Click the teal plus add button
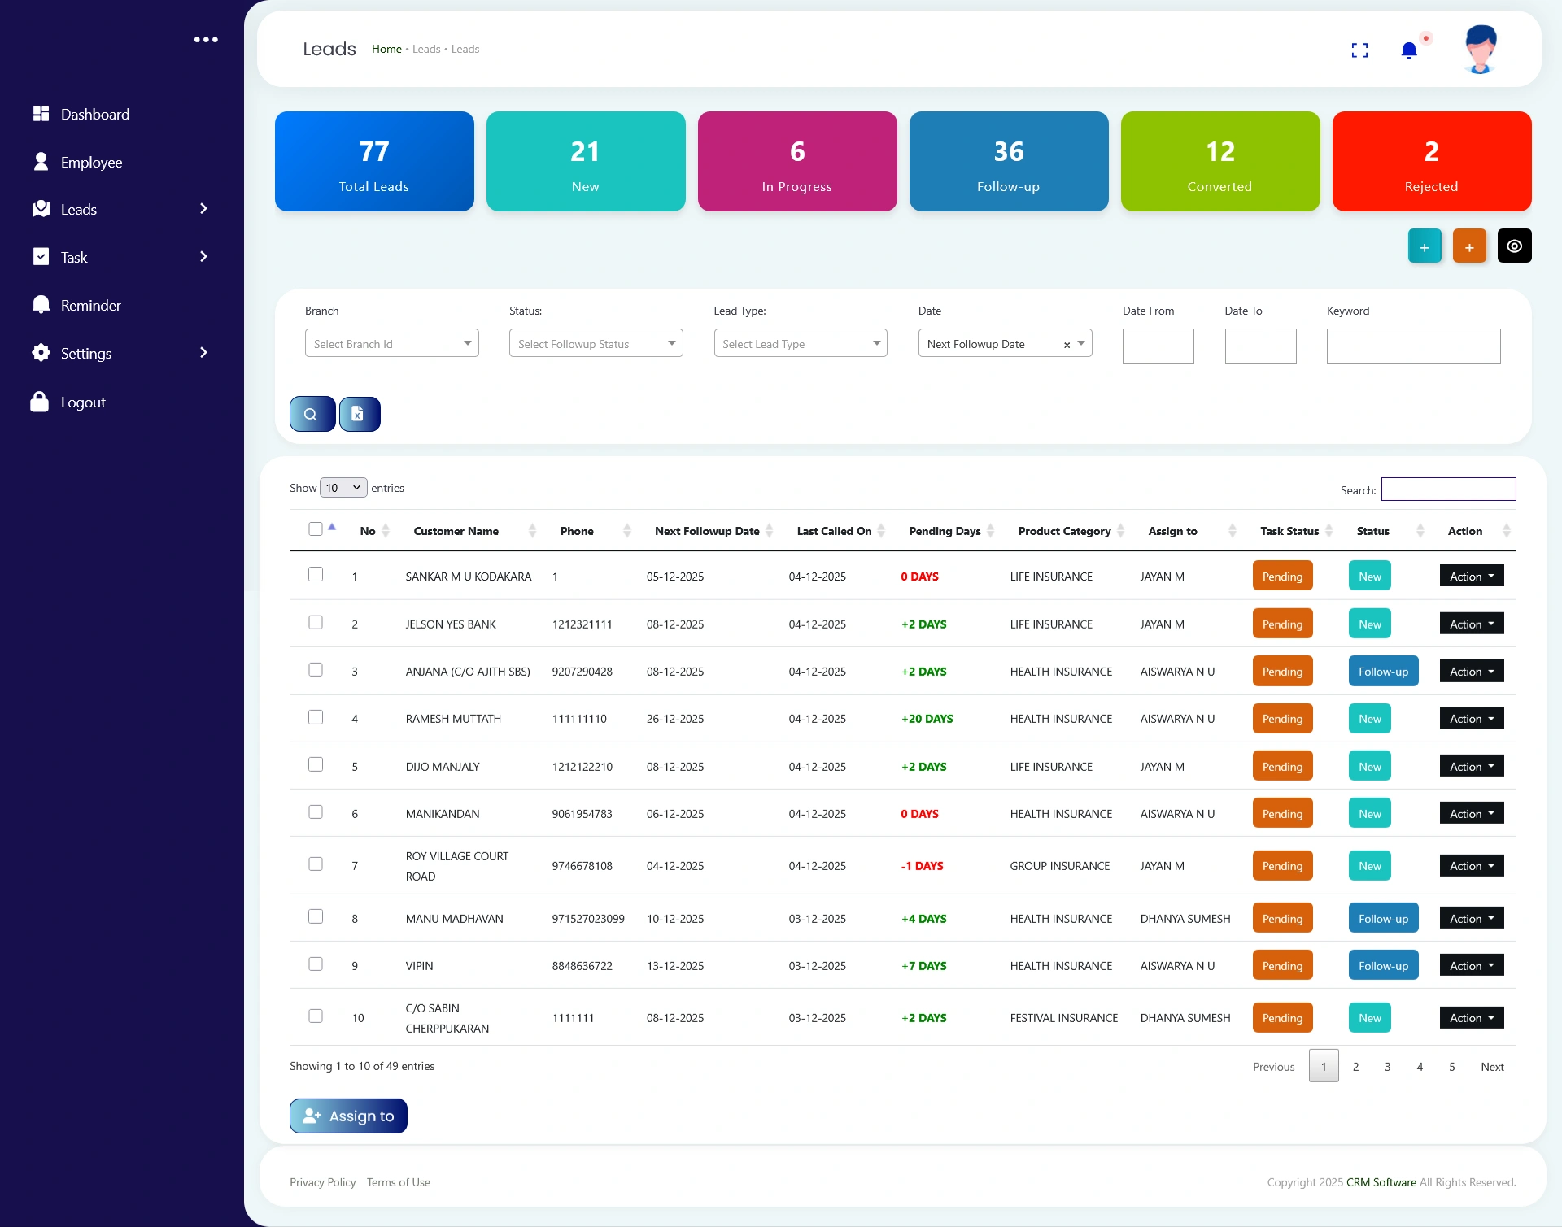The image size is (1562, 1227). tap(1425, 246)
